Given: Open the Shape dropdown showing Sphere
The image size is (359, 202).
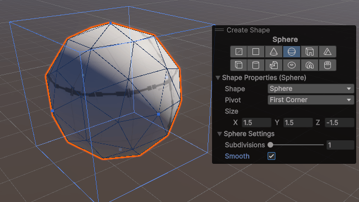Looking at the screenshot, I should click(311, 89).
